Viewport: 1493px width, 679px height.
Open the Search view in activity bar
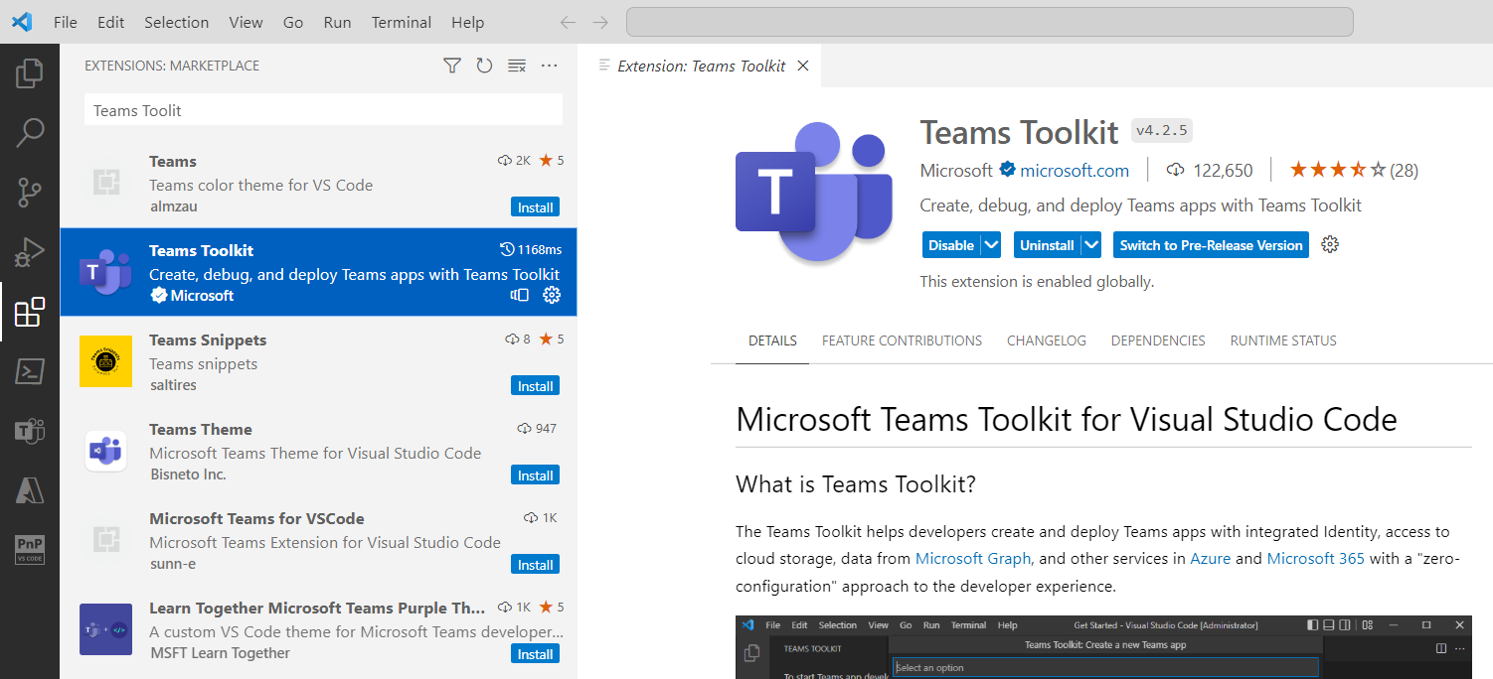pyautogui.click(x=30, y=133)
